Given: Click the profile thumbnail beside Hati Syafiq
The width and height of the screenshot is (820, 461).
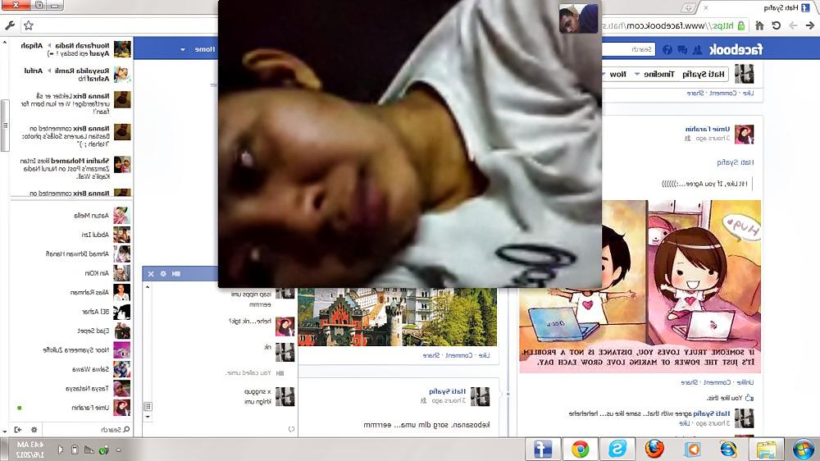Looking at the screenshot, I should (744, 74).
